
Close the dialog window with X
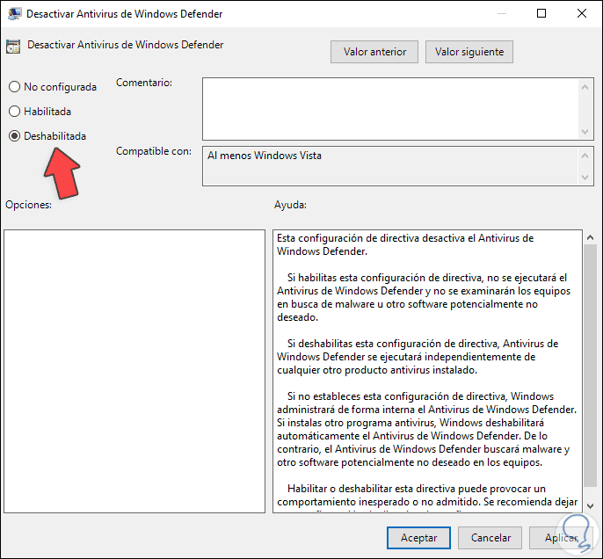(x=582, y=13)
